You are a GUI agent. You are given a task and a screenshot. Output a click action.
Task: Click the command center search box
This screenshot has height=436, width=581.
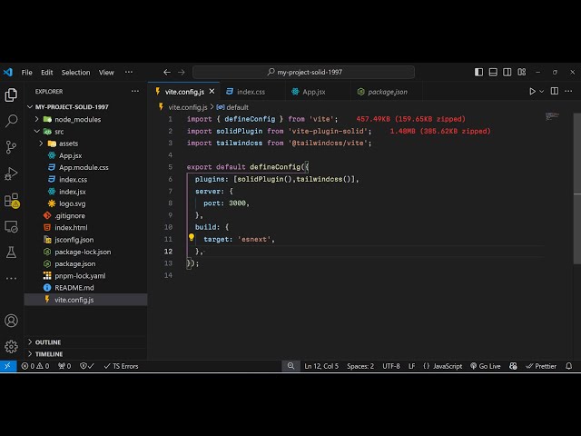coord(303,73)
